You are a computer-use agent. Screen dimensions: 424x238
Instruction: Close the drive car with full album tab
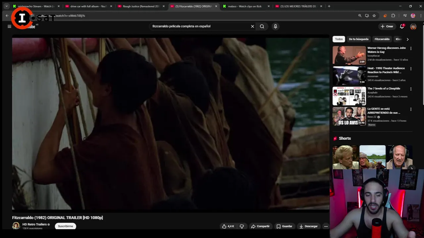tap(111, 6)
